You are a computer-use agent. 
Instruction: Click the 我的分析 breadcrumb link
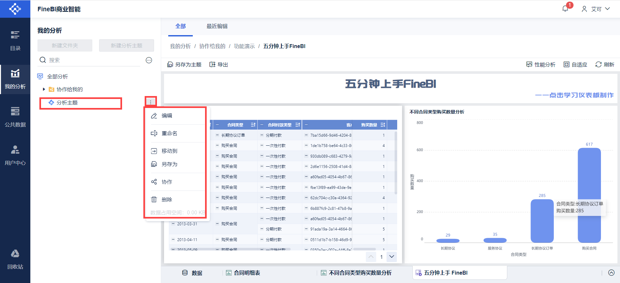(181, 46)
